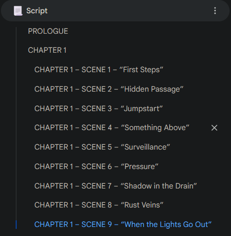Image resolution: width=231 pixels, height=236 pixels.
Task: Click "SCENE 1" text in First Steps entry
Action: (x=96, y=70)
